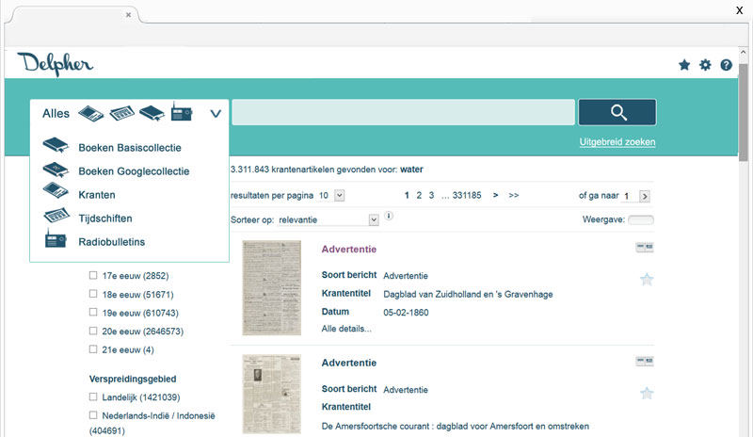Select the magazine icon in collection row
The image size is (753, 437).
click(122, 113)
